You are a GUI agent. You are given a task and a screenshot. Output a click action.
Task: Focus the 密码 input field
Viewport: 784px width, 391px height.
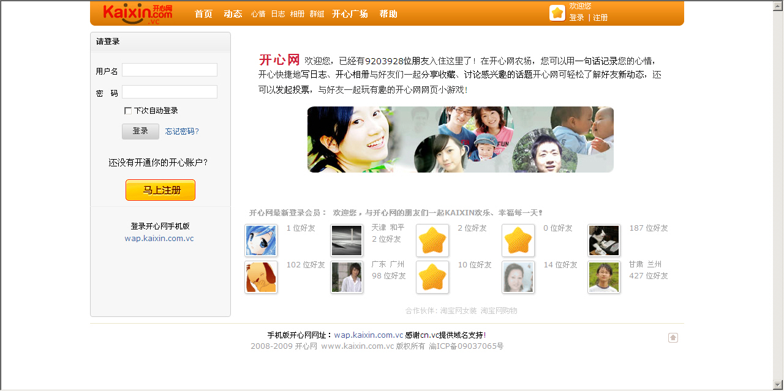170,92
